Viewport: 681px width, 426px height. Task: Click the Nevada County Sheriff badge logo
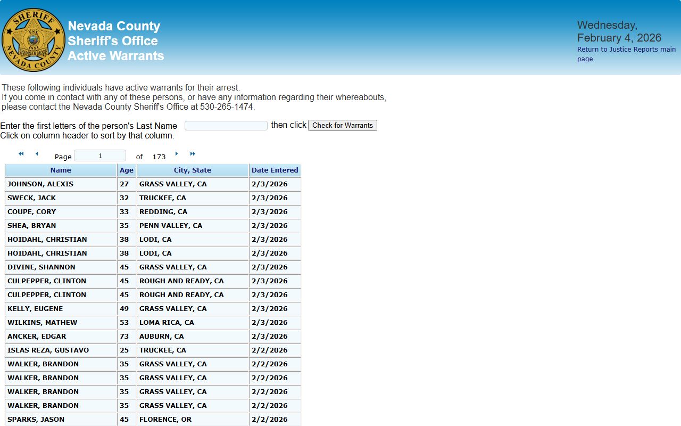(34, 39)
